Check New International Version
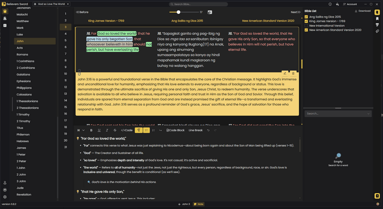The image size is (383, 209). pyautogui.click(x=306, y=26)
